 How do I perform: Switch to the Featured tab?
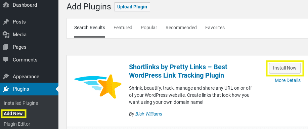123,28
